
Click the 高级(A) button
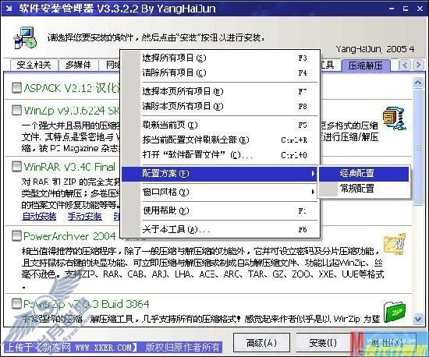pos(261,342)
